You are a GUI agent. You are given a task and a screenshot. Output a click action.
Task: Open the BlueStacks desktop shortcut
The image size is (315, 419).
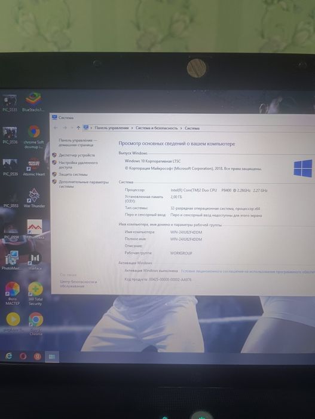tap(33, 102)
